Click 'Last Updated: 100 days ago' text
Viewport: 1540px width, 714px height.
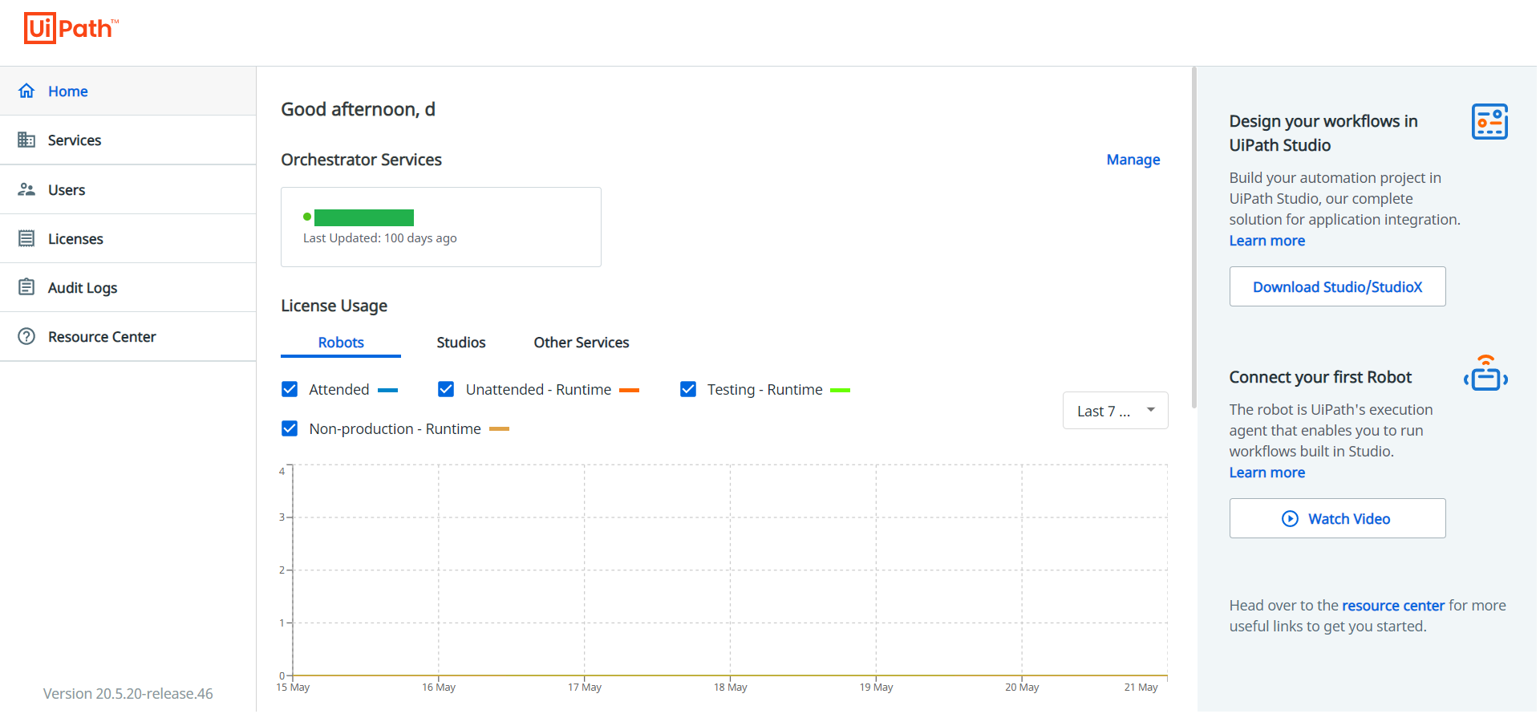click(x=380, y=238)
